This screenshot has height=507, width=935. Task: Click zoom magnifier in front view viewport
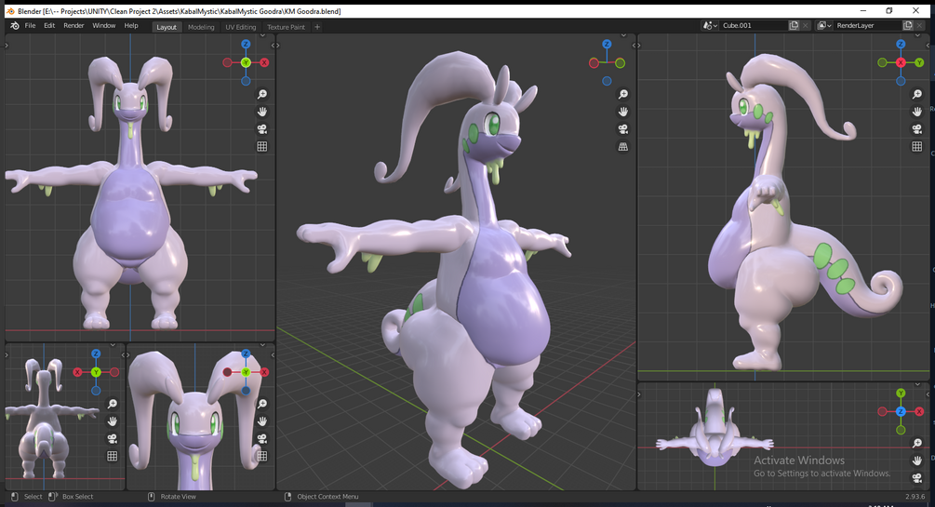coord(261,94)
